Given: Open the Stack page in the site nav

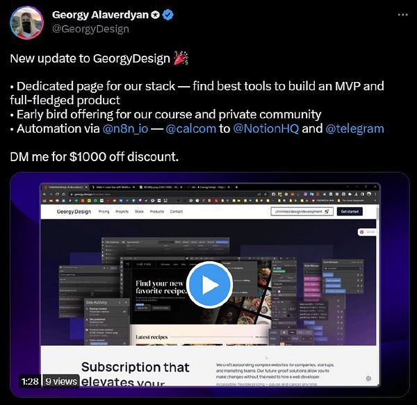Looking at the screenshot, I should pyautogui.click(x=139, y=212).
